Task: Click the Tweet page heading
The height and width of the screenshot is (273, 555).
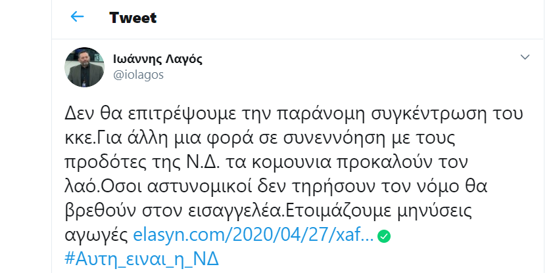Action: [133, 17]
